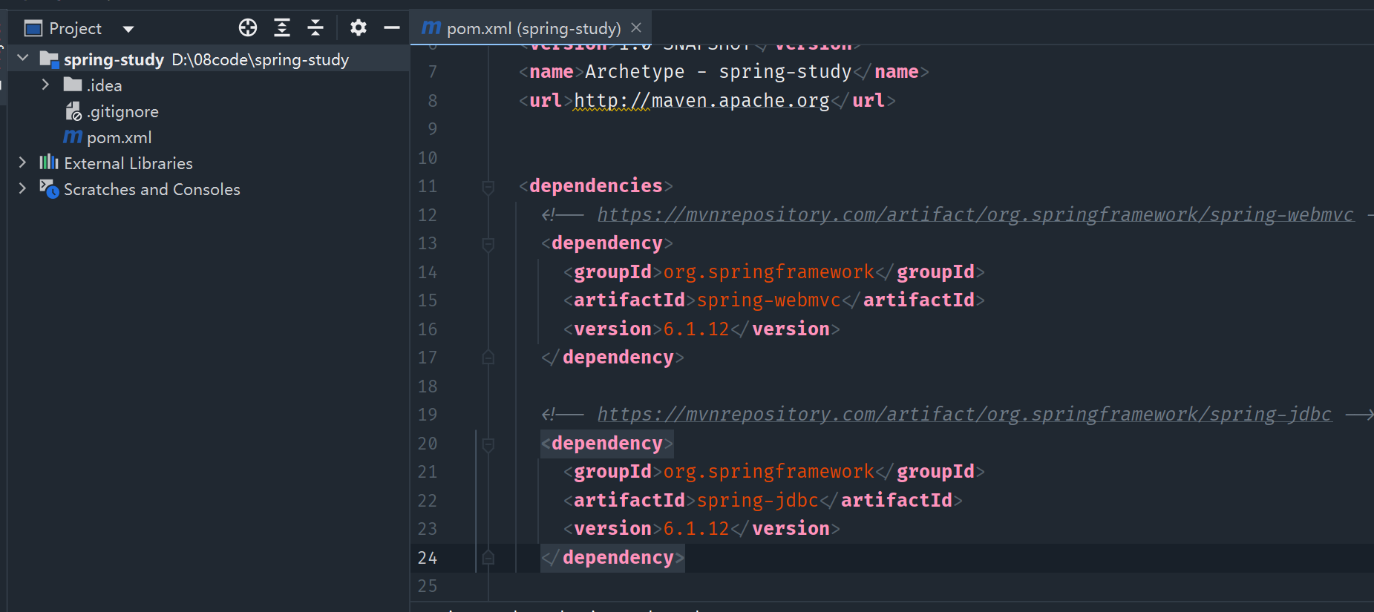Viewport: 1374px width, 612px height.
Task: Click the Maven icon beside pom.xml in tree
Action: pyautogui.click(x=73, y=136)
